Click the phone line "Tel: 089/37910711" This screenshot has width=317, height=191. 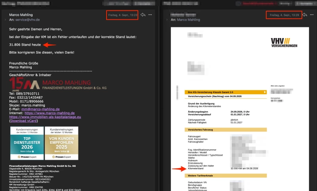pos(24,94)
